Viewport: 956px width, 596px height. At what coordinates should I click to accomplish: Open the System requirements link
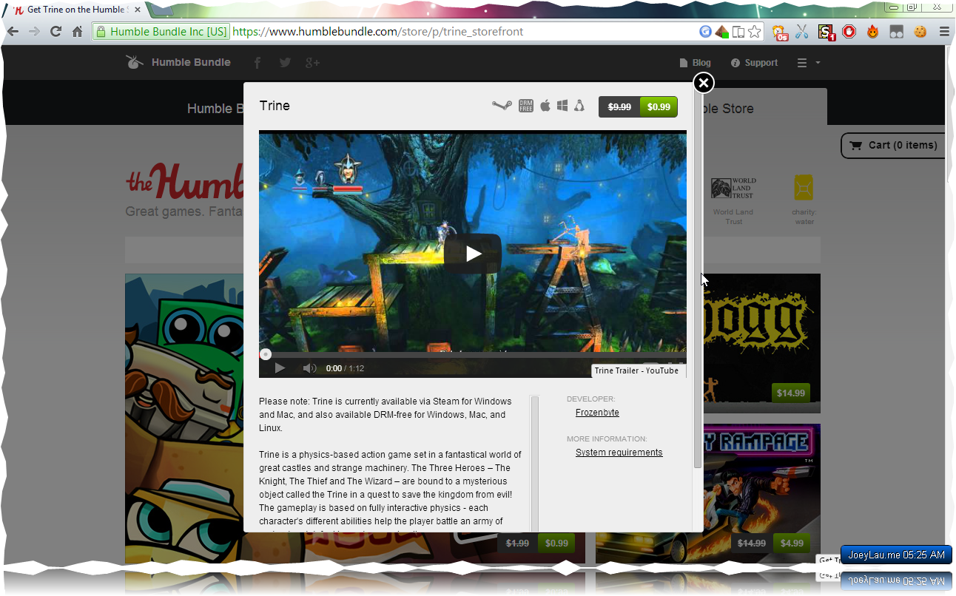tap(619, 453)
